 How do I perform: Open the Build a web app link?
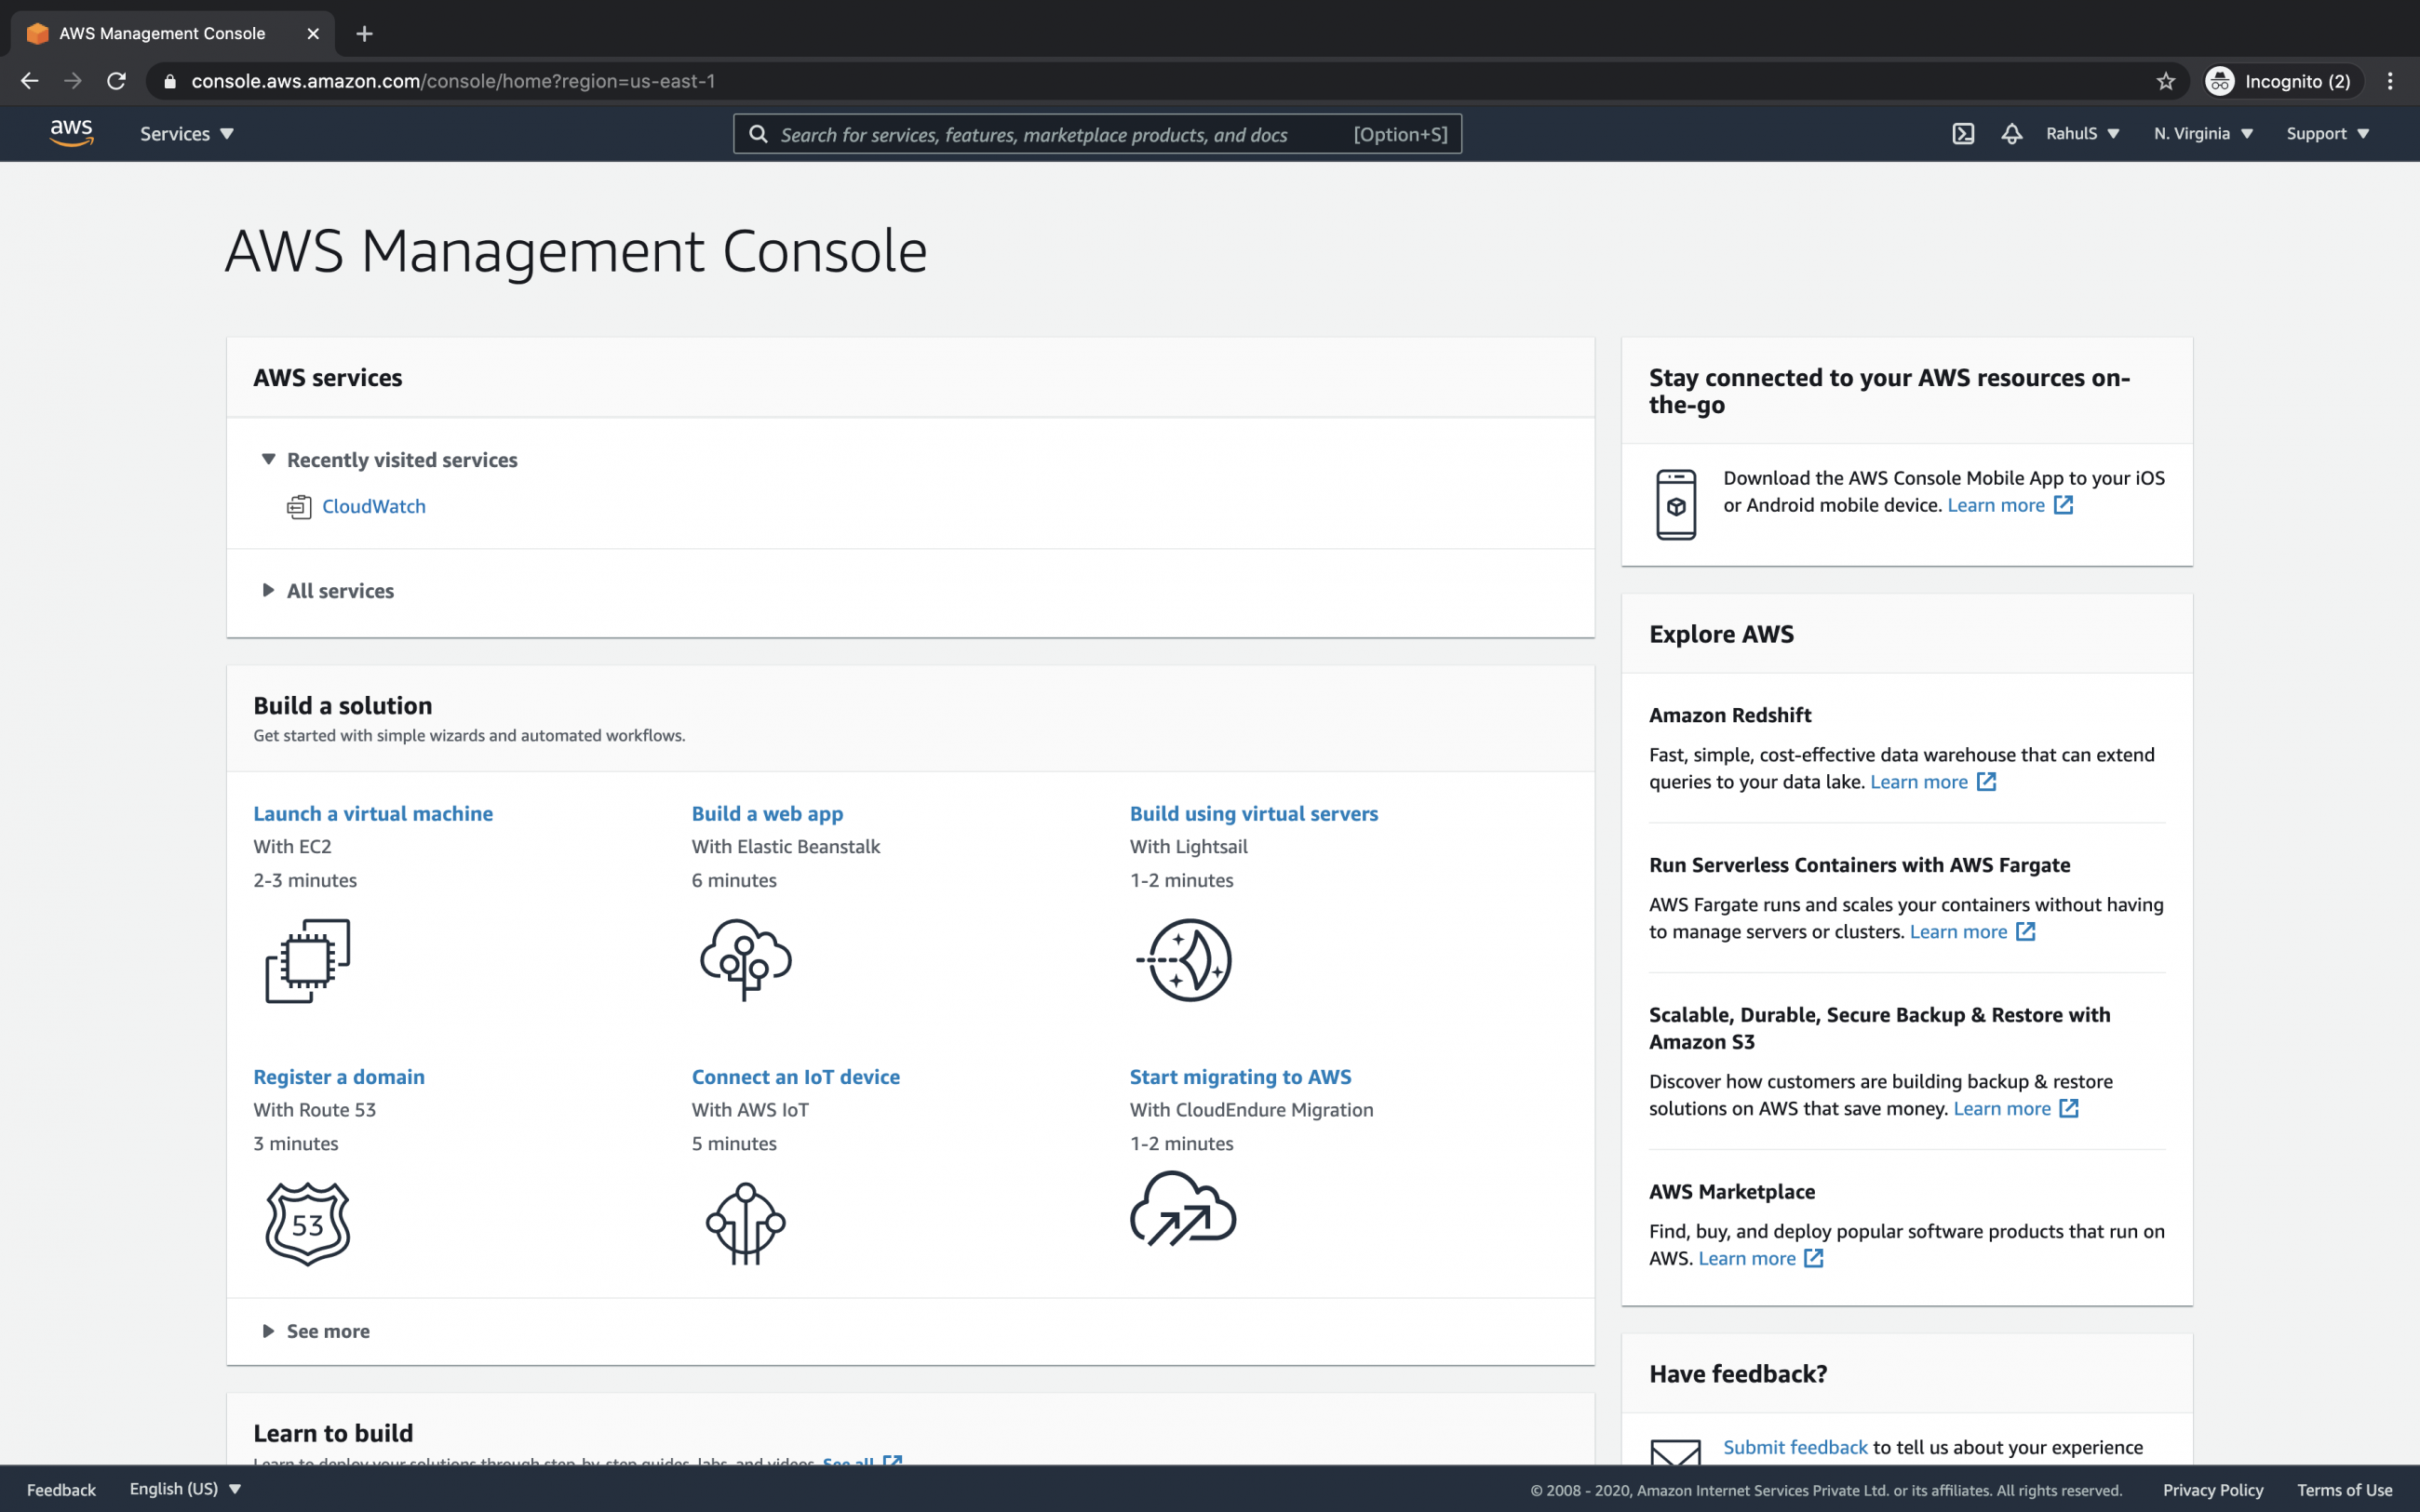click(x=767, y=813)
